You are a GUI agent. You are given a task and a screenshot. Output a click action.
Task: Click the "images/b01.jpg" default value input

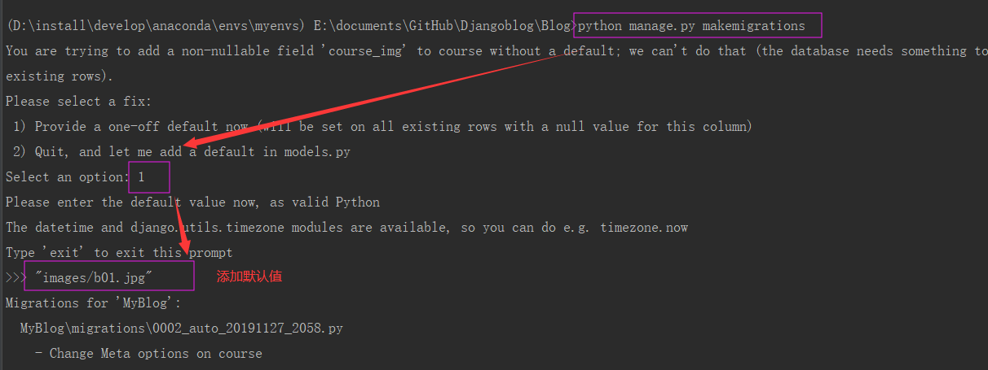pyautogui.click(x=94, y=277)
